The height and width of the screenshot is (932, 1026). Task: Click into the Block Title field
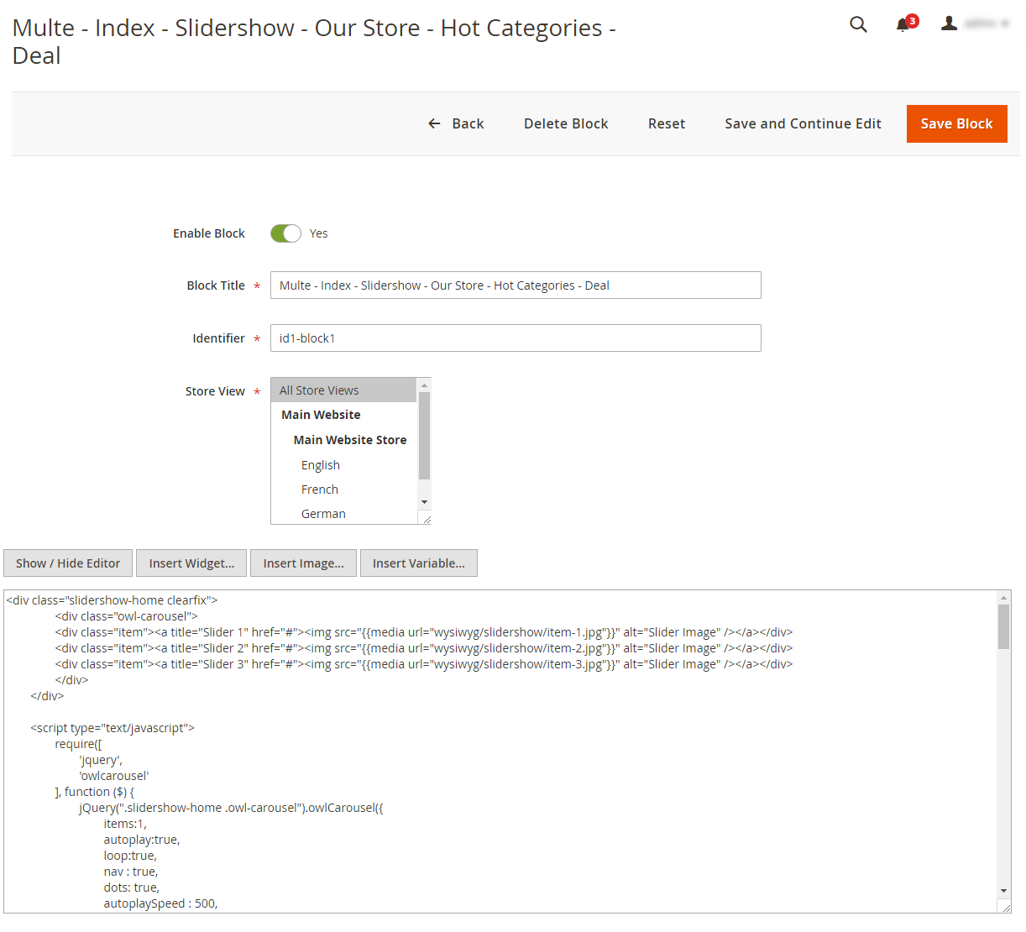[x=516, y=285]
